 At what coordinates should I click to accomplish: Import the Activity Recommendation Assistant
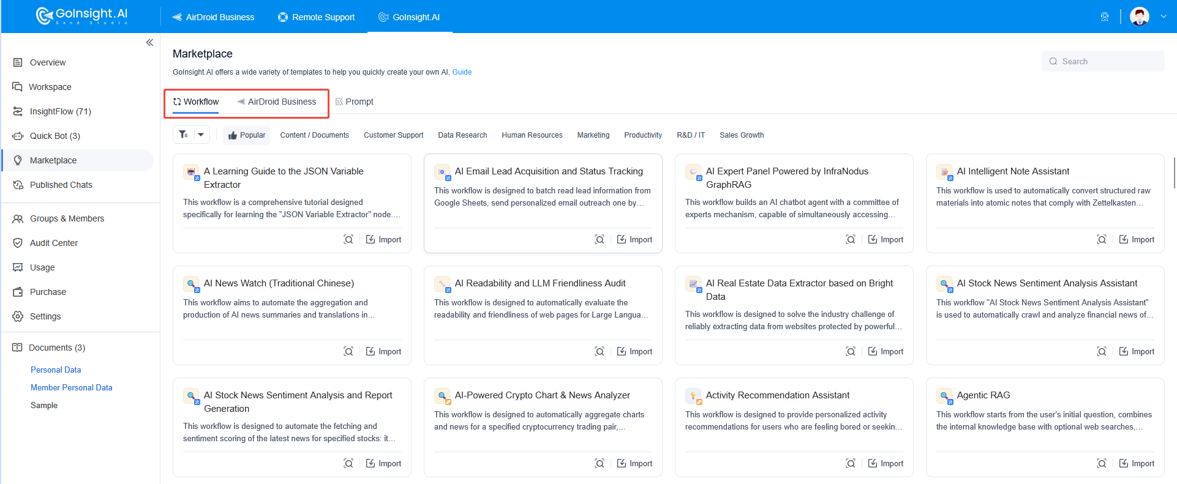click(x=886, y=463)
